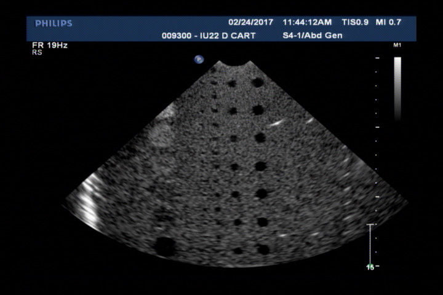
Task: Click the focal zone bracket on depth scale
Action: [x=370, y=244]
